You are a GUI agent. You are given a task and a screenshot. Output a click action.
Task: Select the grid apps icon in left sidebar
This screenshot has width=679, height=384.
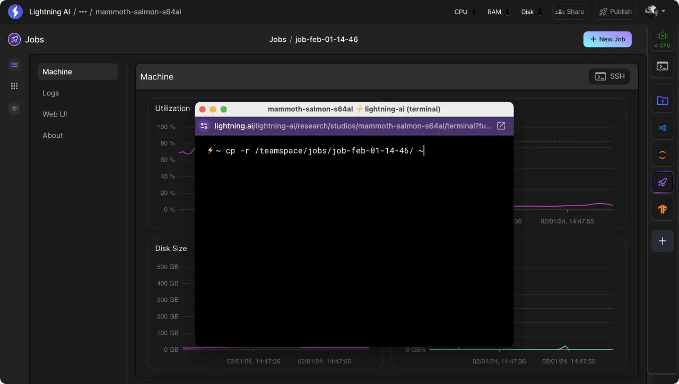pos(14,86)
